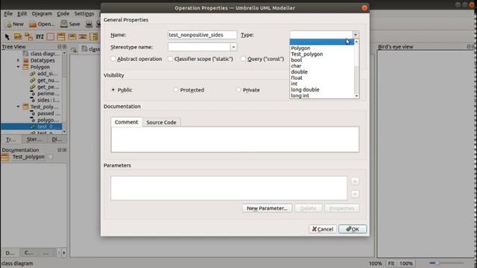Click the New Parameter button
Screen dimensions: 477x268
tap(267, 208)
